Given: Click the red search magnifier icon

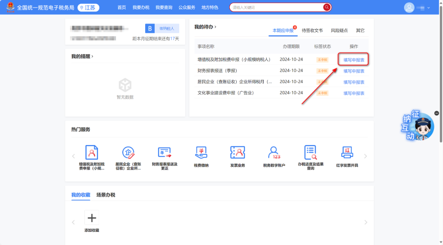Looking at the screenshot, I should [x=326, y=7].
